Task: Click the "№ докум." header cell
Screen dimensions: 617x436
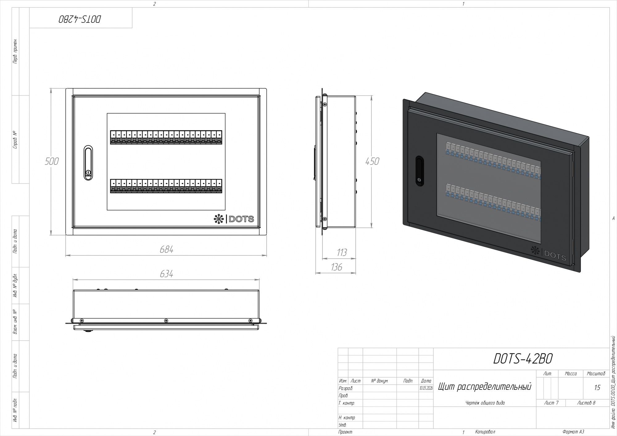Action: [x=379, y=381]
